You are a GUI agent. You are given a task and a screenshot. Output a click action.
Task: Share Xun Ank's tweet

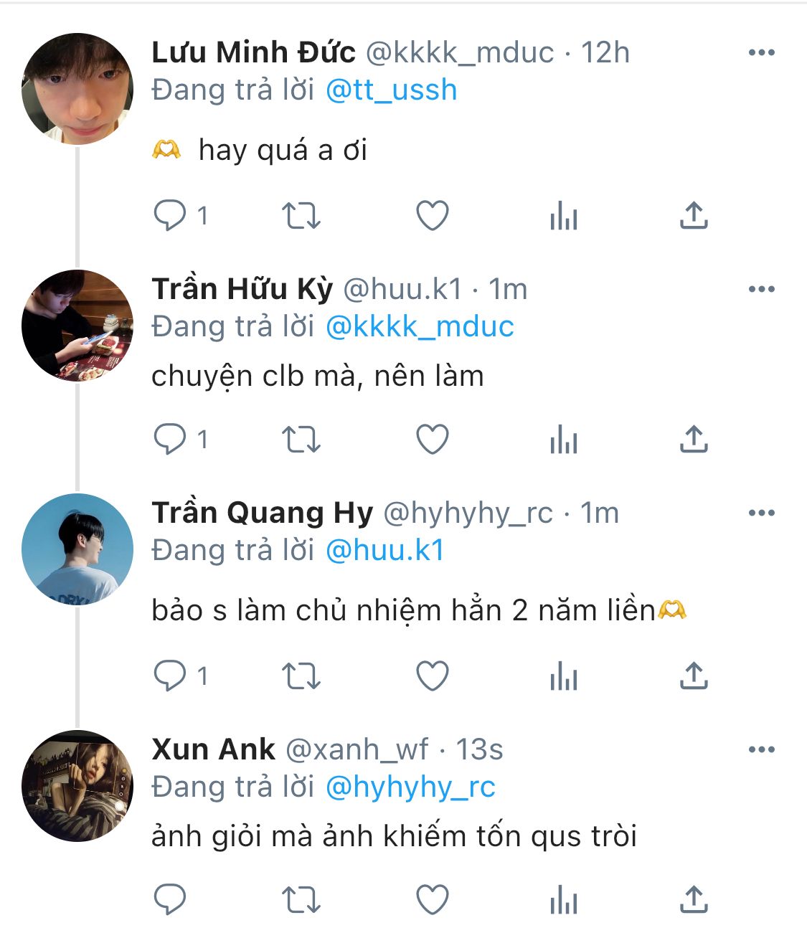[x=694, y=900]
